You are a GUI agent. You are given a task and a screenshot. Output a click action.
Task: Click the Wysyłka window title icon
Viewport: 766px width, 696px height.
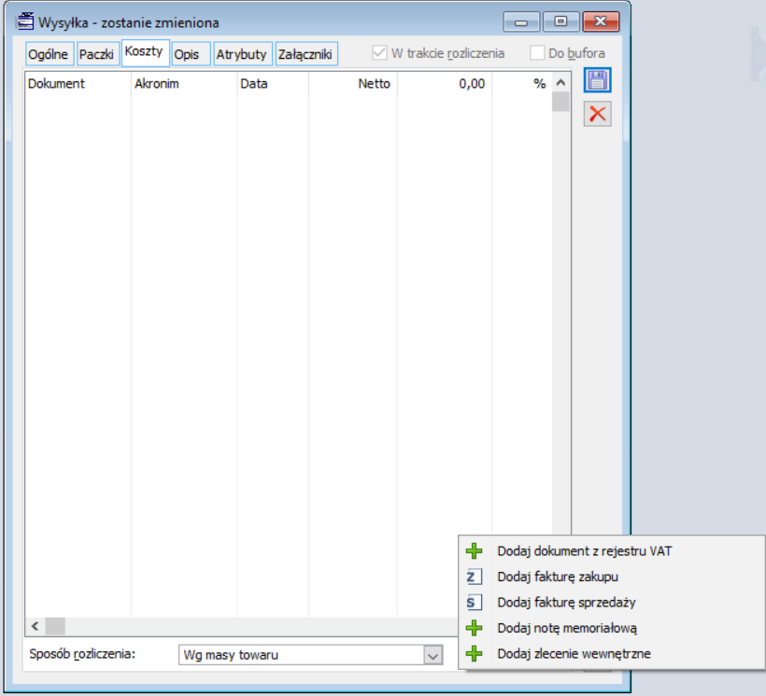(x=24, y=22)
